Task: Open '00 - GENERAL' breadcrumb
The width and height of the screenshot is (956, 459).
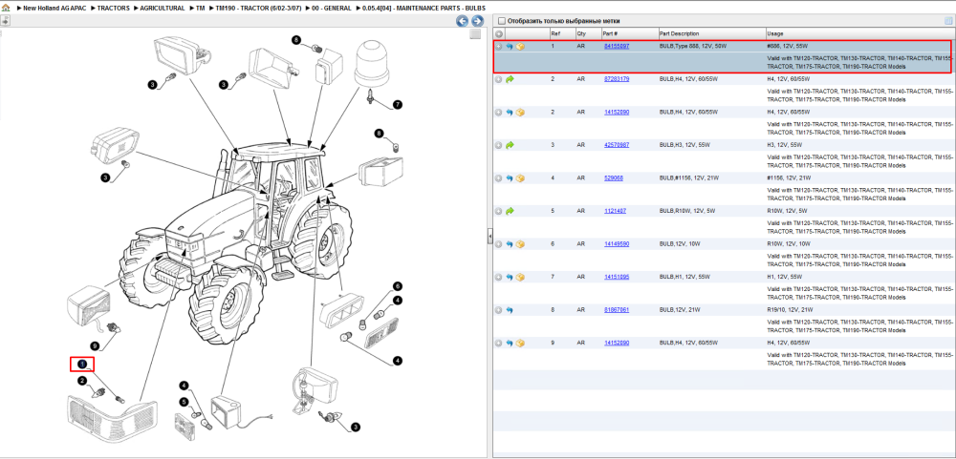Action: coord(331,9)
